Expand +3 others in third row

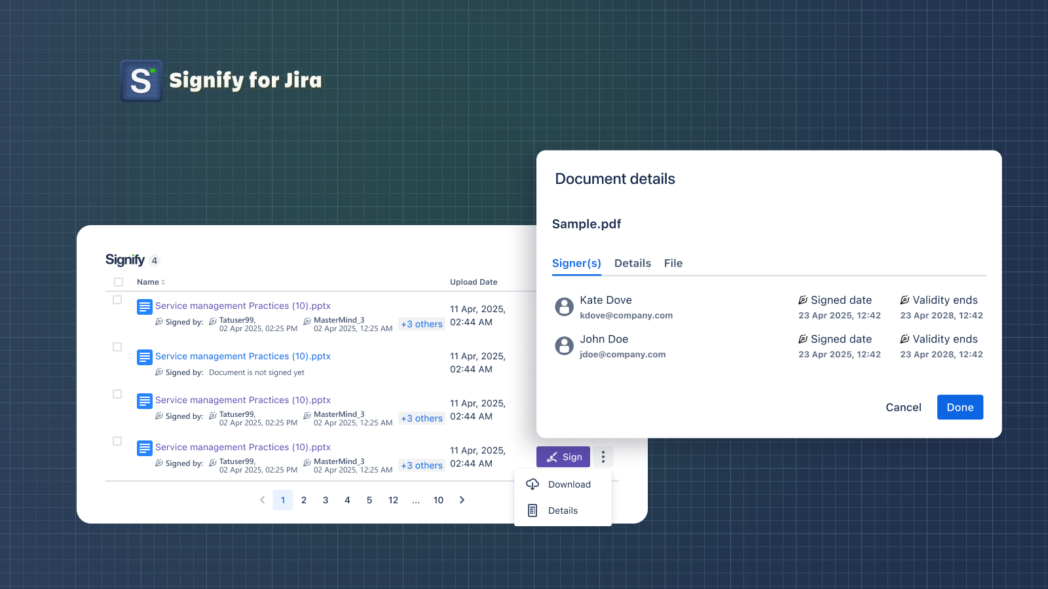(422, 418)
